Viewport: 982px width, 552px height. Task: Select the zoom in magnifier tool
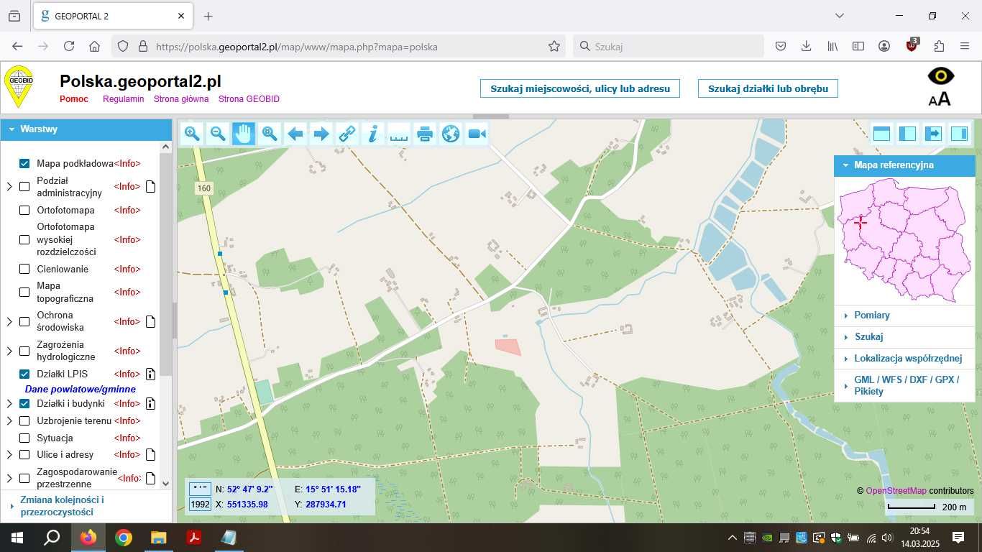pos(192,133)
